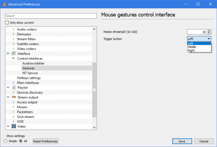Select VOD tree item
This screenshot has width=217, height=147.
point(20,121)
